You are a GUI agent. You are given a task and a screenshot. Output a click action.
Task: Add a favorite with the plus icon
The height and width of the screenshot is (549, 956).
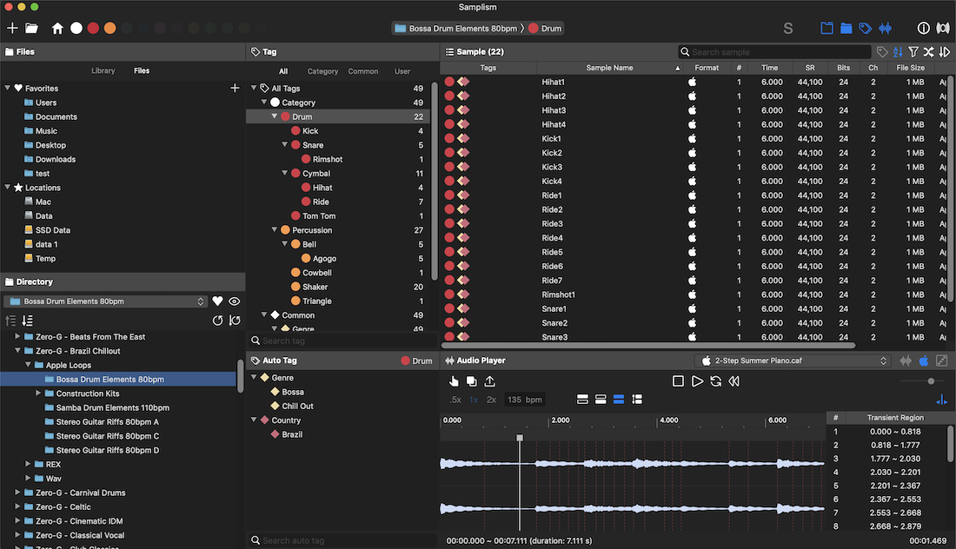pyautogui.click(x=235, y=89)
